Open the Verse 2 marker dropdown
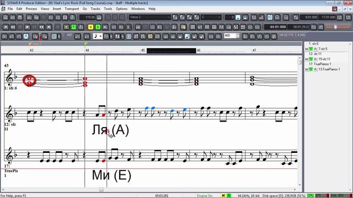Image resolution: width=353 pixels, height=198 pixels. point(149,17)
